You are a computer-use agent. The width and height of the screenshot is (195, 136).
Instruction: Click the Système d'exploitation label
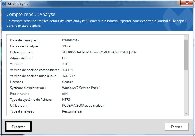[28, 88]
